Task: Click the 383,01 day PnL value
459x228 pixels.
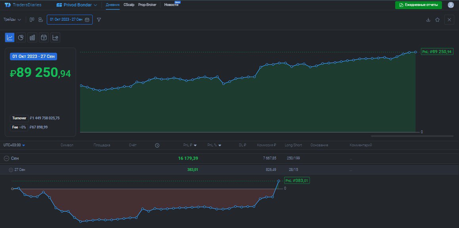Action: (x=193, y=170)
